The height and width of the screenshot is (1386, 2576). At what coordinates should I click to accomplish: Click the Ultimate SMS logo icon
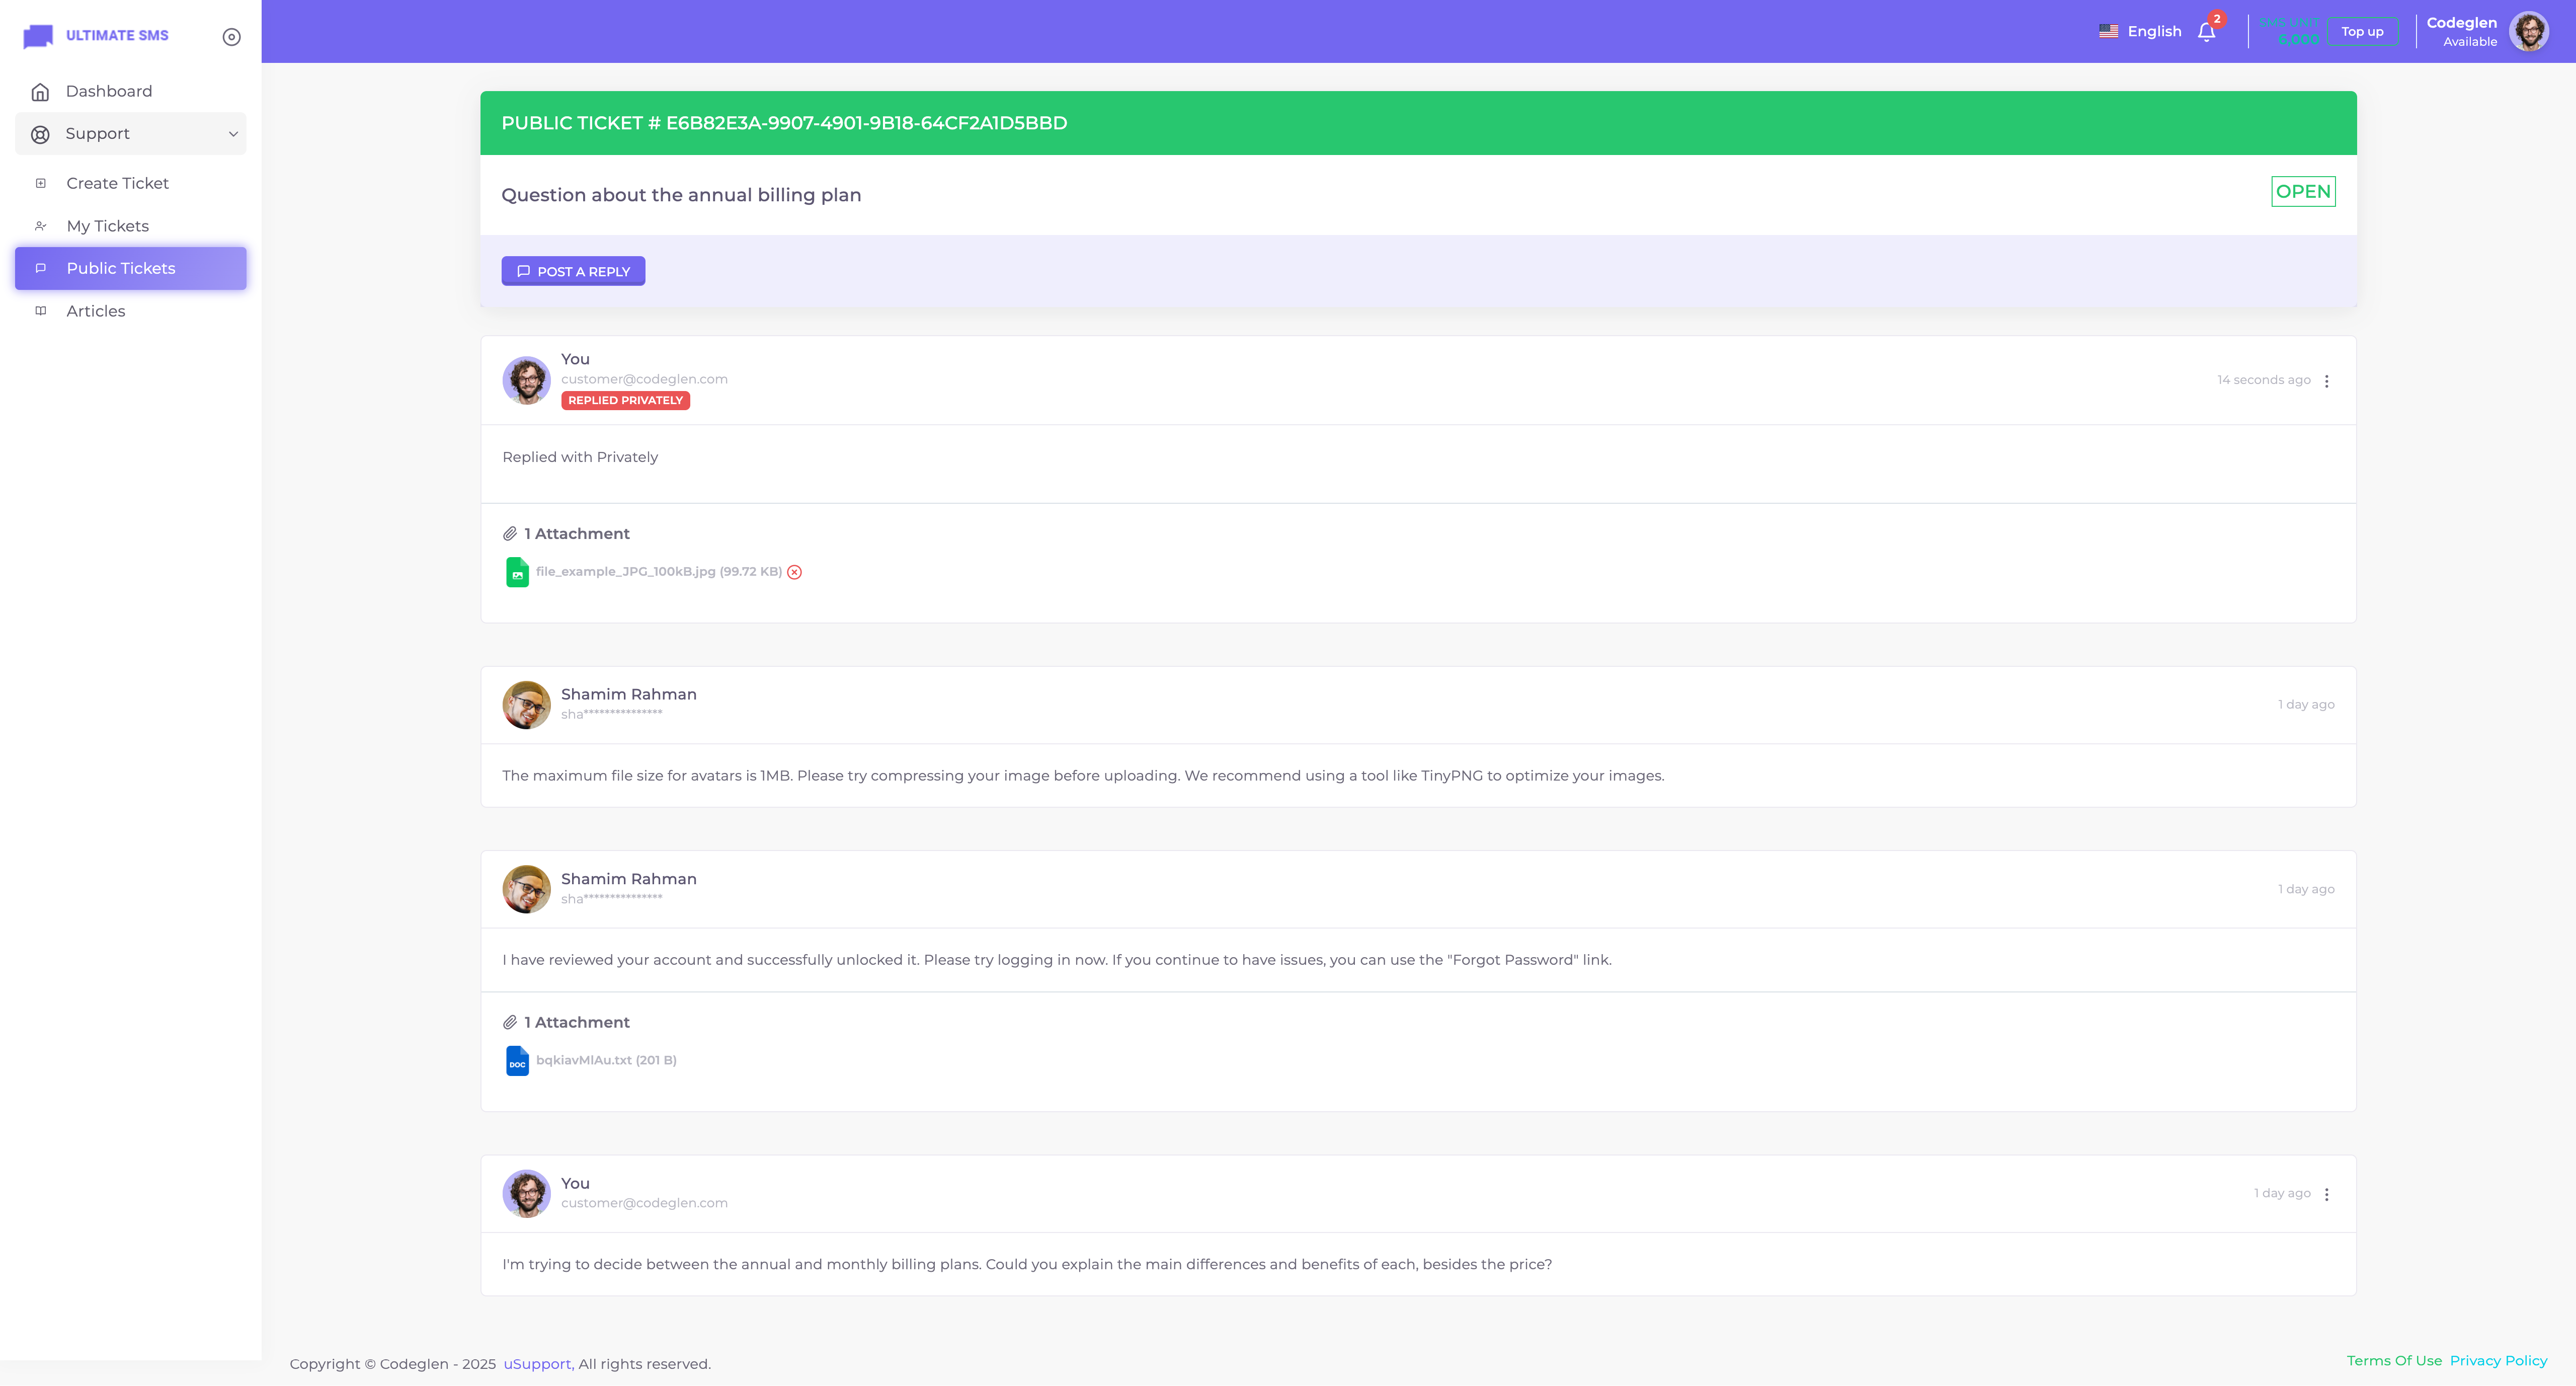pos(38,36)
